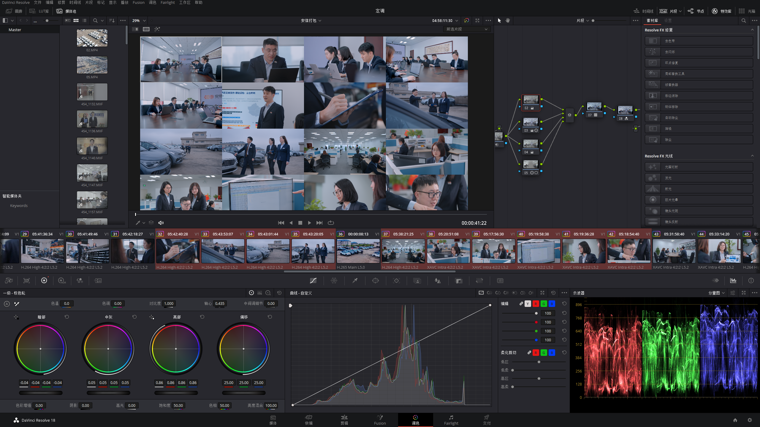
Task: Open the color warper palette
Action: coord(334,281)
